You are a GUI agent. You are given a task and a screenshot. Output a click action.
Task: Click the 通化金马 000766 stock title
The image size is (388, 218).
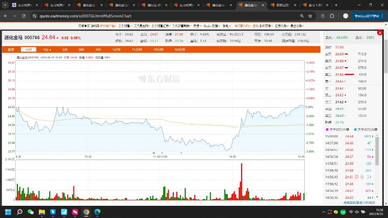(22, 37)
